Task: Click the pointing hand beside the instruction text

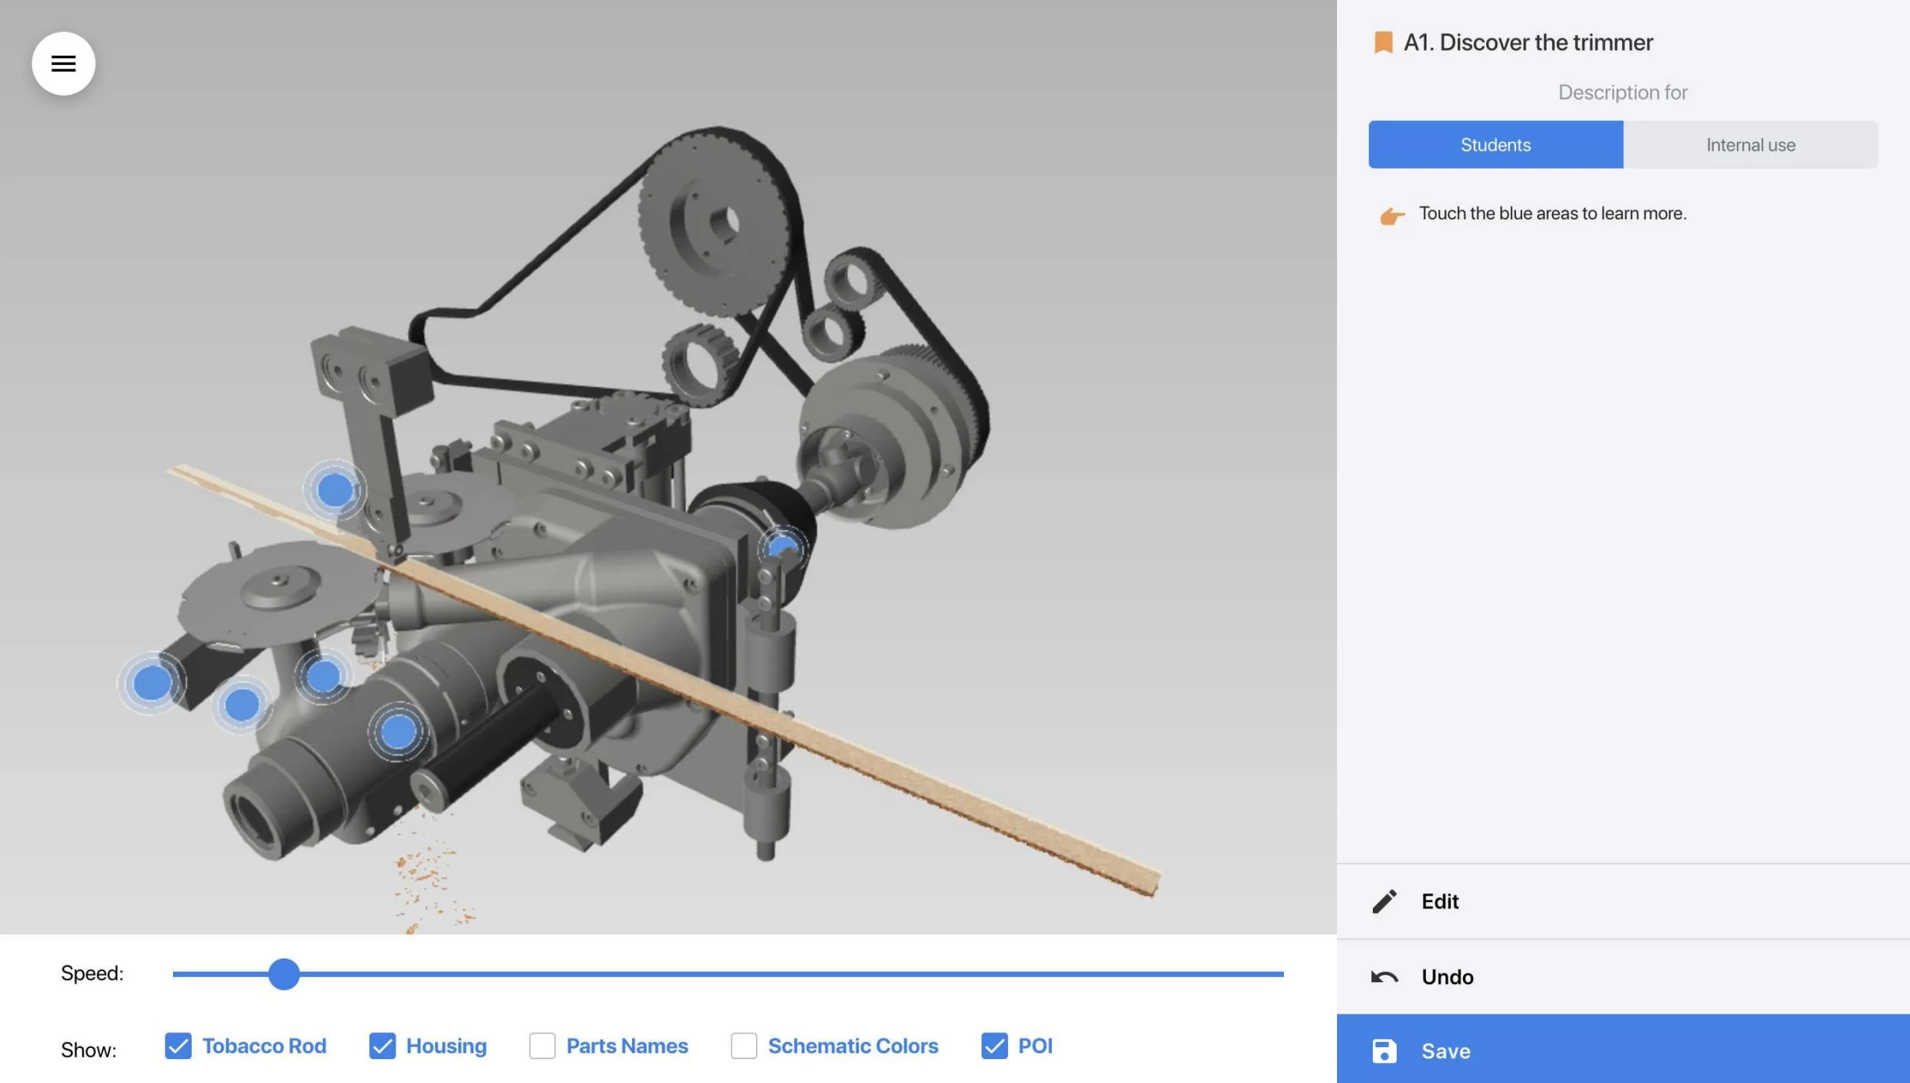Action: coord(1391,216)
